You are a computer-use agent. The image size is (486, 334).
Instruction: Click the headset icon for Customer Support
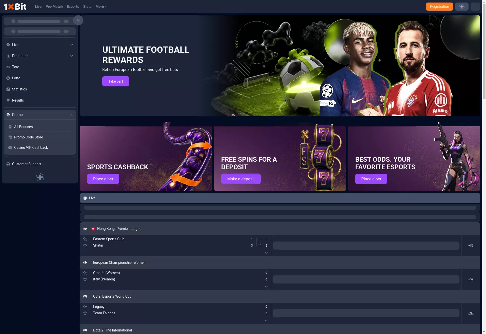(8, 164)
